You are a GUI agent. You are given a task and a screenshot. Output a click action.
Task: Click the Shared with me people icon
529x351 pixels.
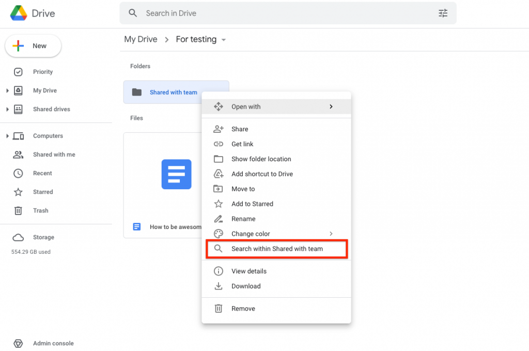click(18, 155)
